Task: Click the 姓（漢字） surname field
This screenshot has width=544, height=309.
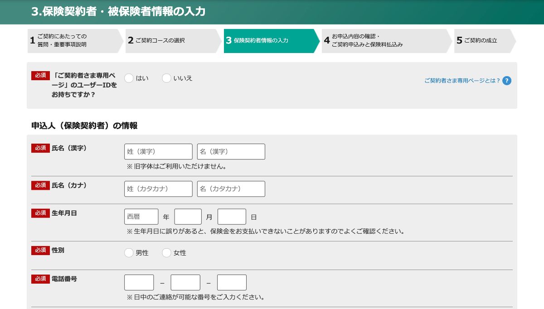Action: 158,152
